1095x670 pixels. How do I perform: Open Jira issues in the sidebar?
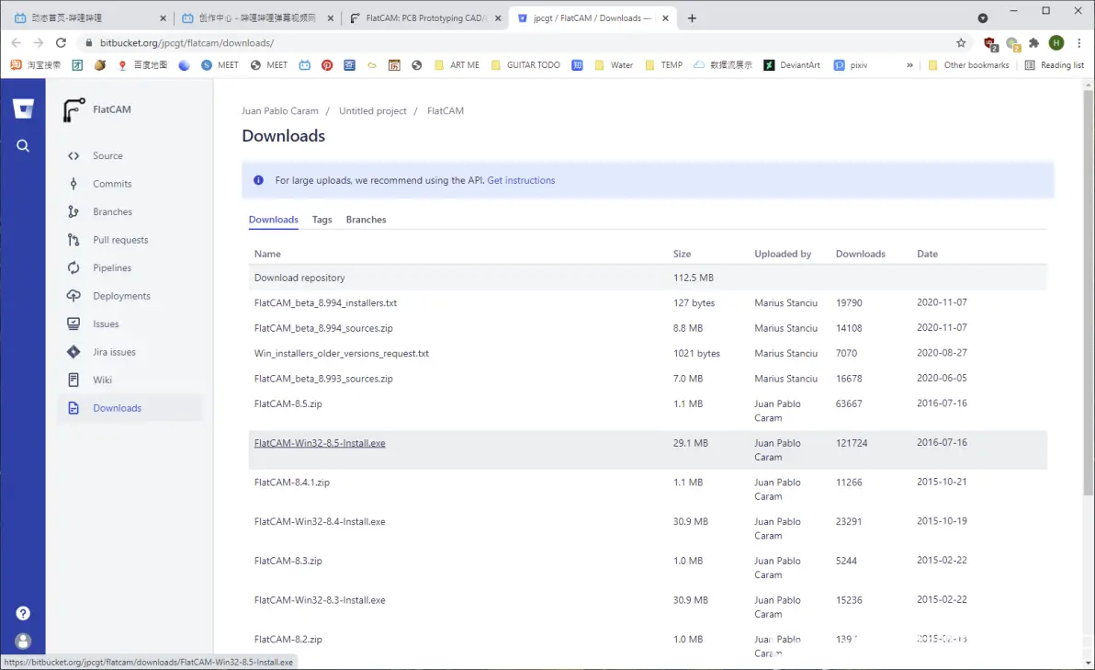[114, 352]
